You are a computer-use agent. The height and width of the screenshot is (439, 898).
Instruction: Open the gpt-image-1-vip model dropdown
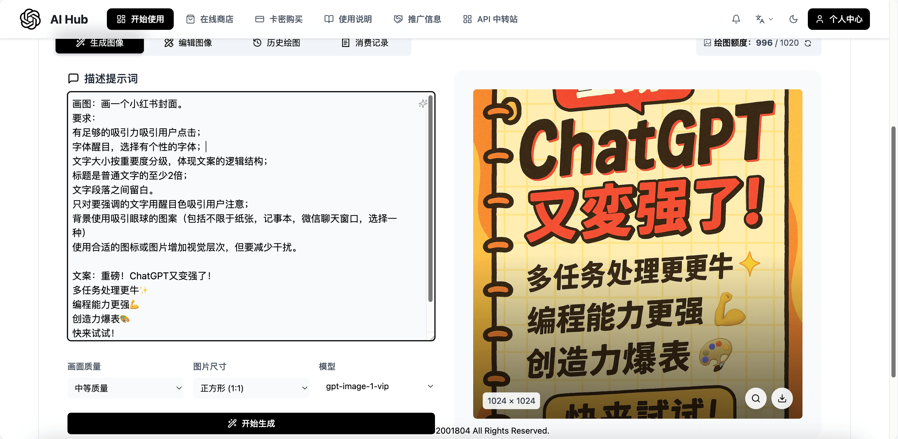377,386
